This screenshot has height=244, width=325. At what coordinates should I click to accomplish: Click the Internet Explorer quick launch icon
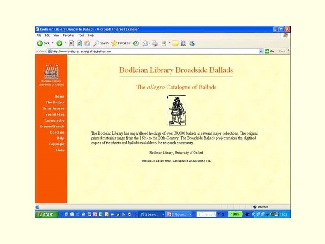[x=78, y=214]
